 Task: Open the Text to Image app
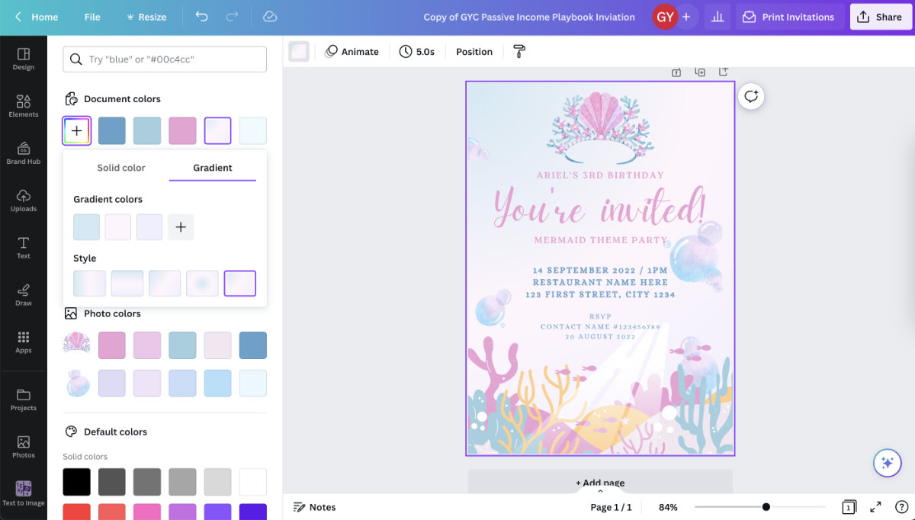[x=24, y=493]
